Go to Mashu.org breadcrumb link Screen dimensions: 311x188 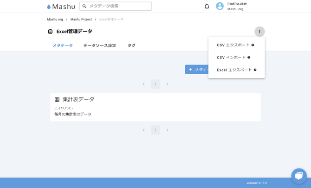click(x=55, y=19)
